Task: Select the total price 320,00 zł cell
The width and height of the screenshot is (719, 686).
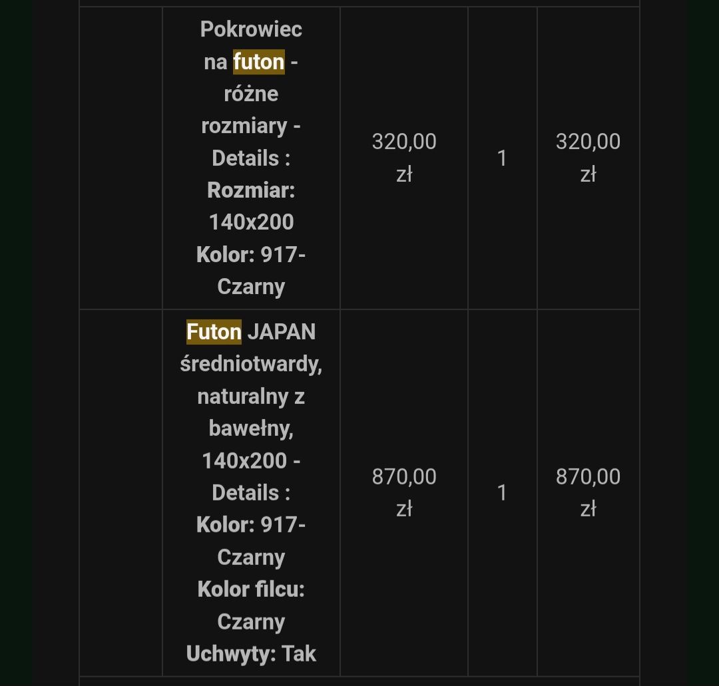Action: pyautogui.click(x=589, y=158)
